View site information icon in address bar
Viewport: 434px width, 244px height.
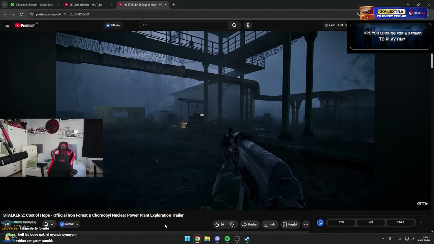pyautogui.click(x=31, y=14)
